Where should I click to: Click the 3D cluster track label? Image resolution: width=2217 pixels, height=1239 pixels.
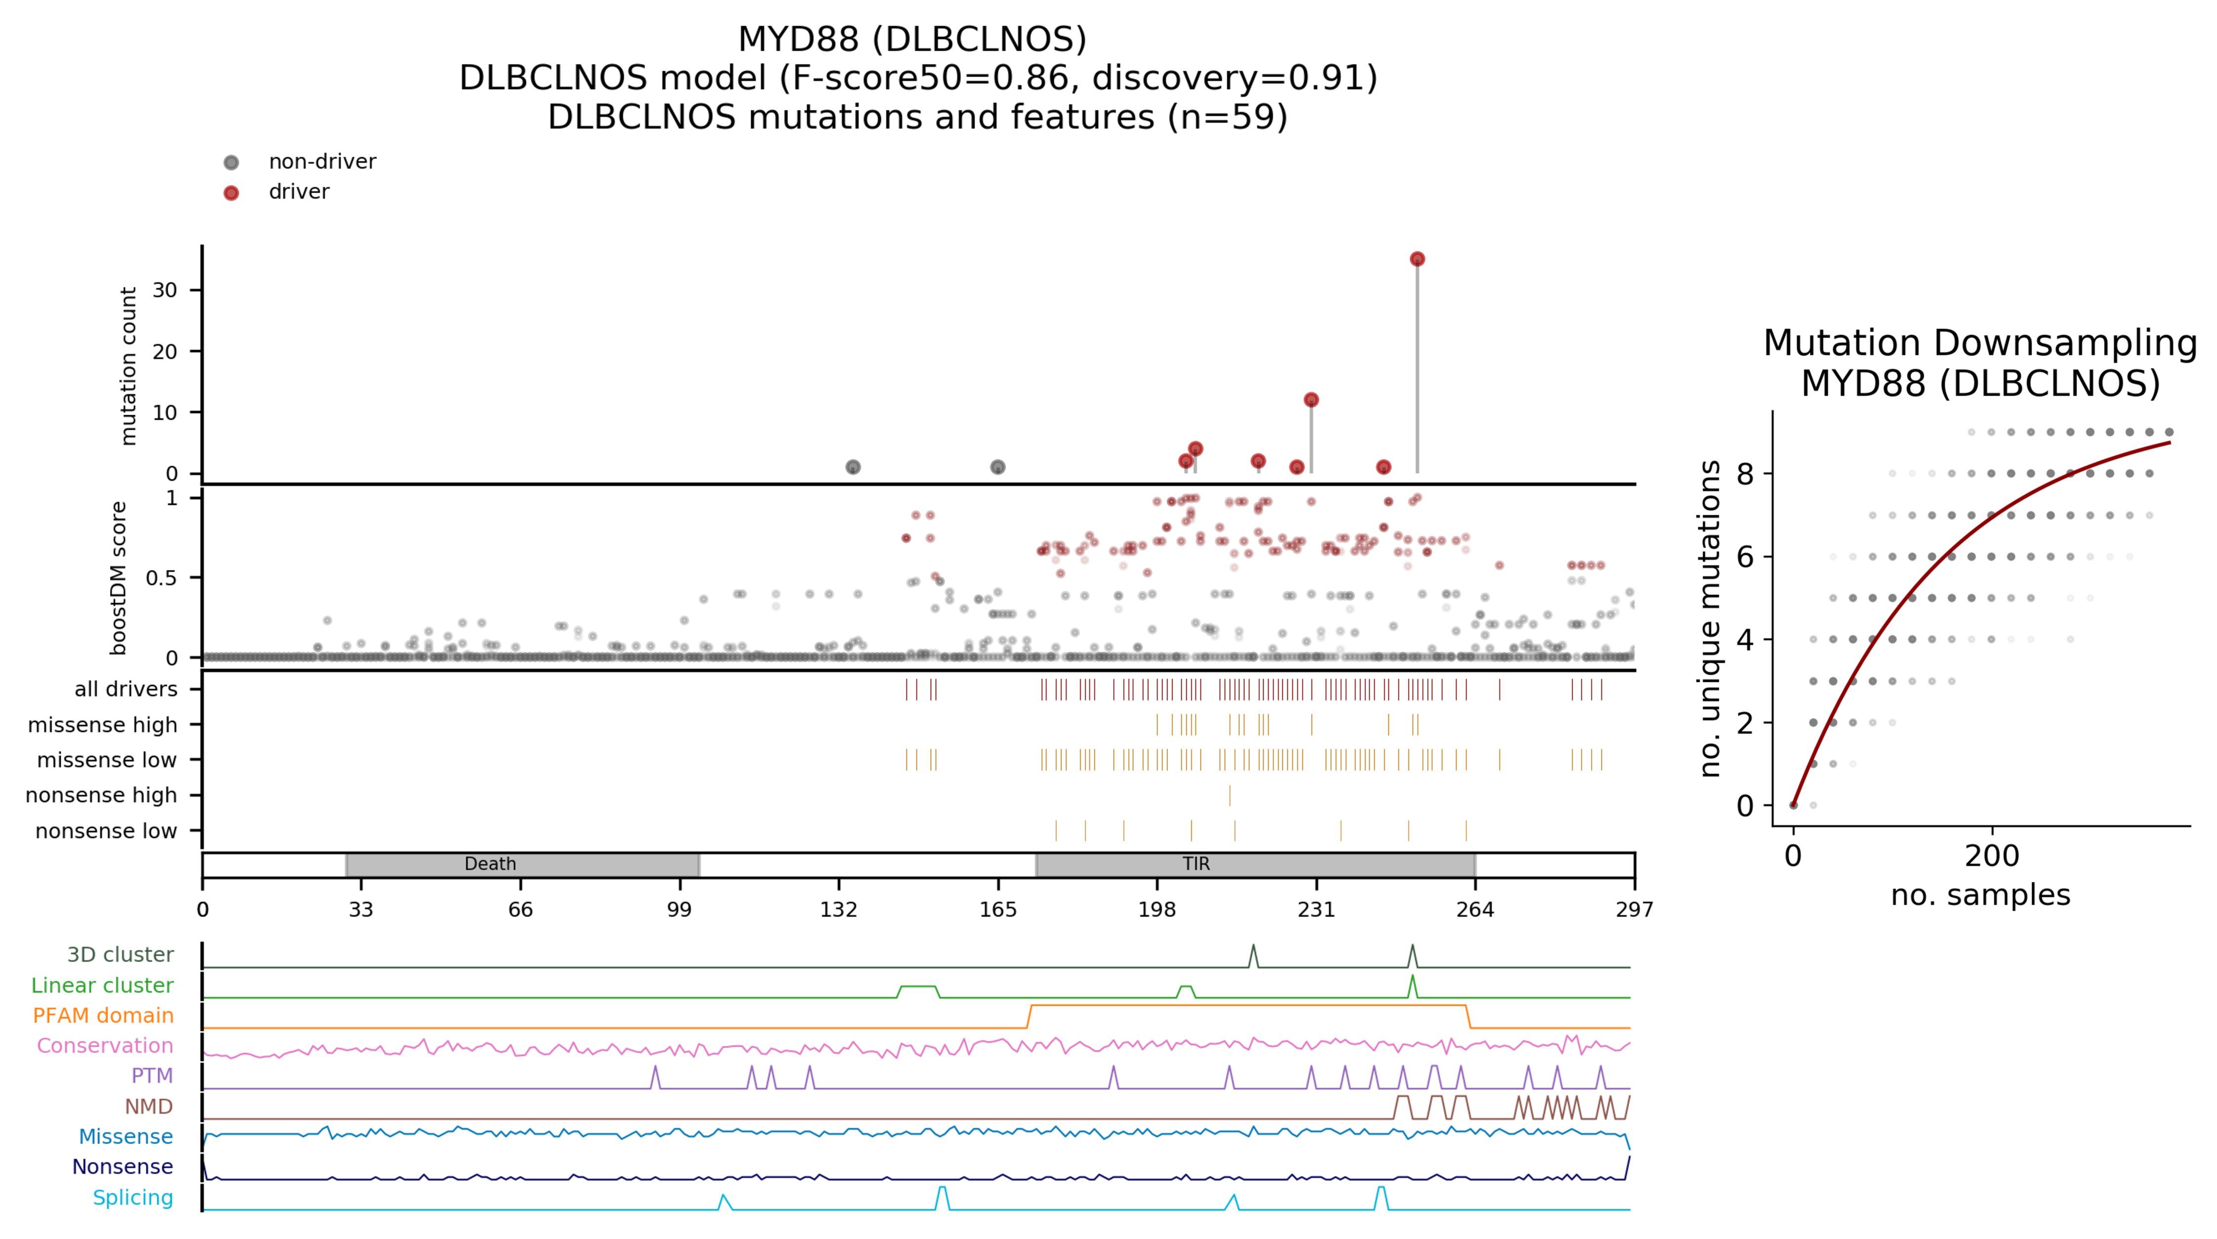pyautogui.click(x=120, y=954)
